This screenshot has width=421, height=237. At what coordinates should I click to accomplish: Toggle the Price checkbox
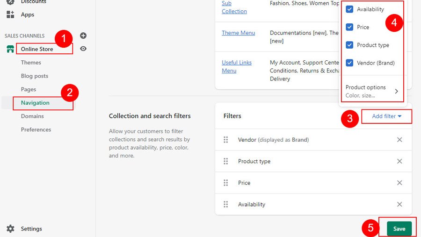pos(349,27)
